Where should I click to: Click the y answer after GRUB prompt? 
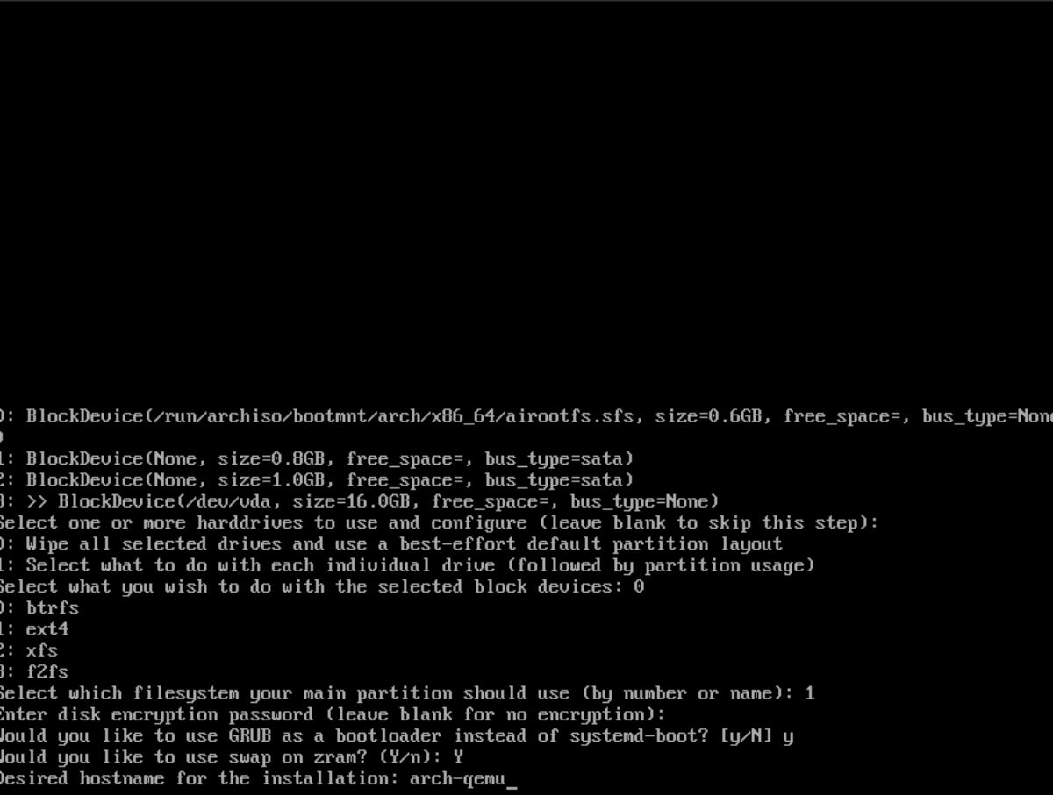788,737
